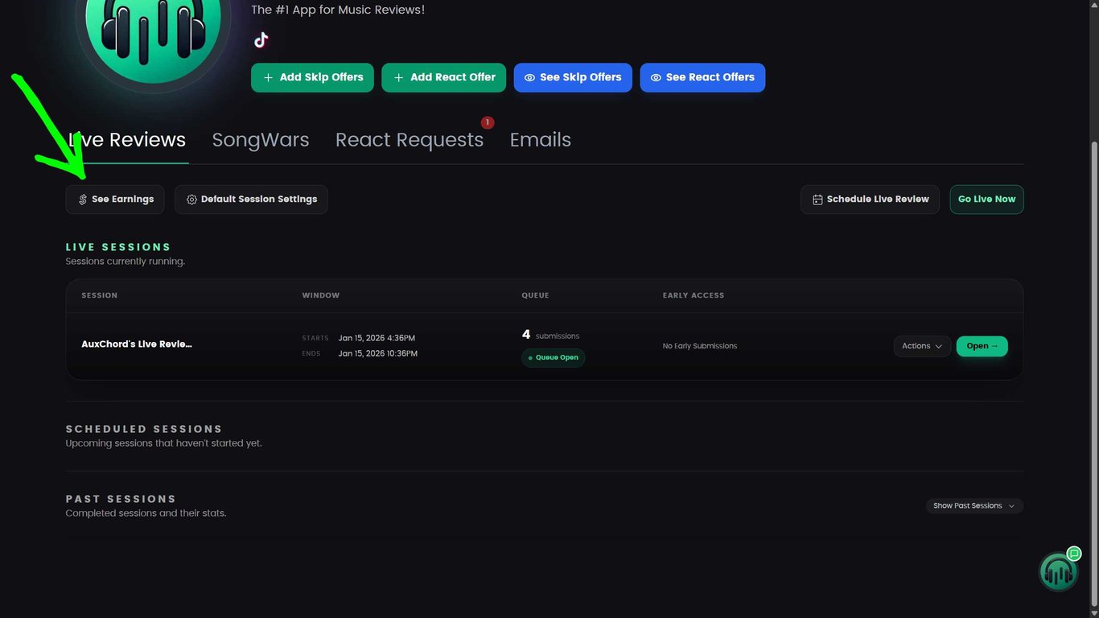The width and height of the screenshot is (1099, 618).
Task: Expand Show Past Sessions
Action: (974, 506)
